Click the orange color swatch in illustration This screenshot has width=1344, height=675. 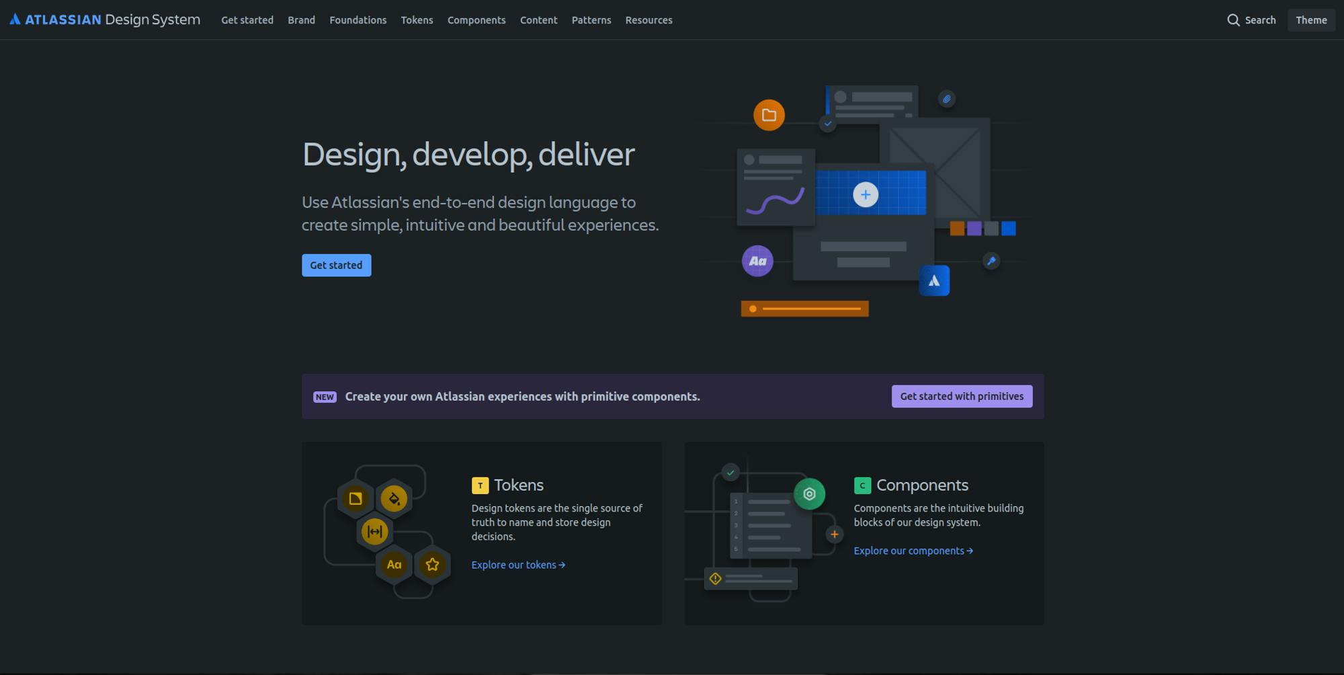point(957,229)
